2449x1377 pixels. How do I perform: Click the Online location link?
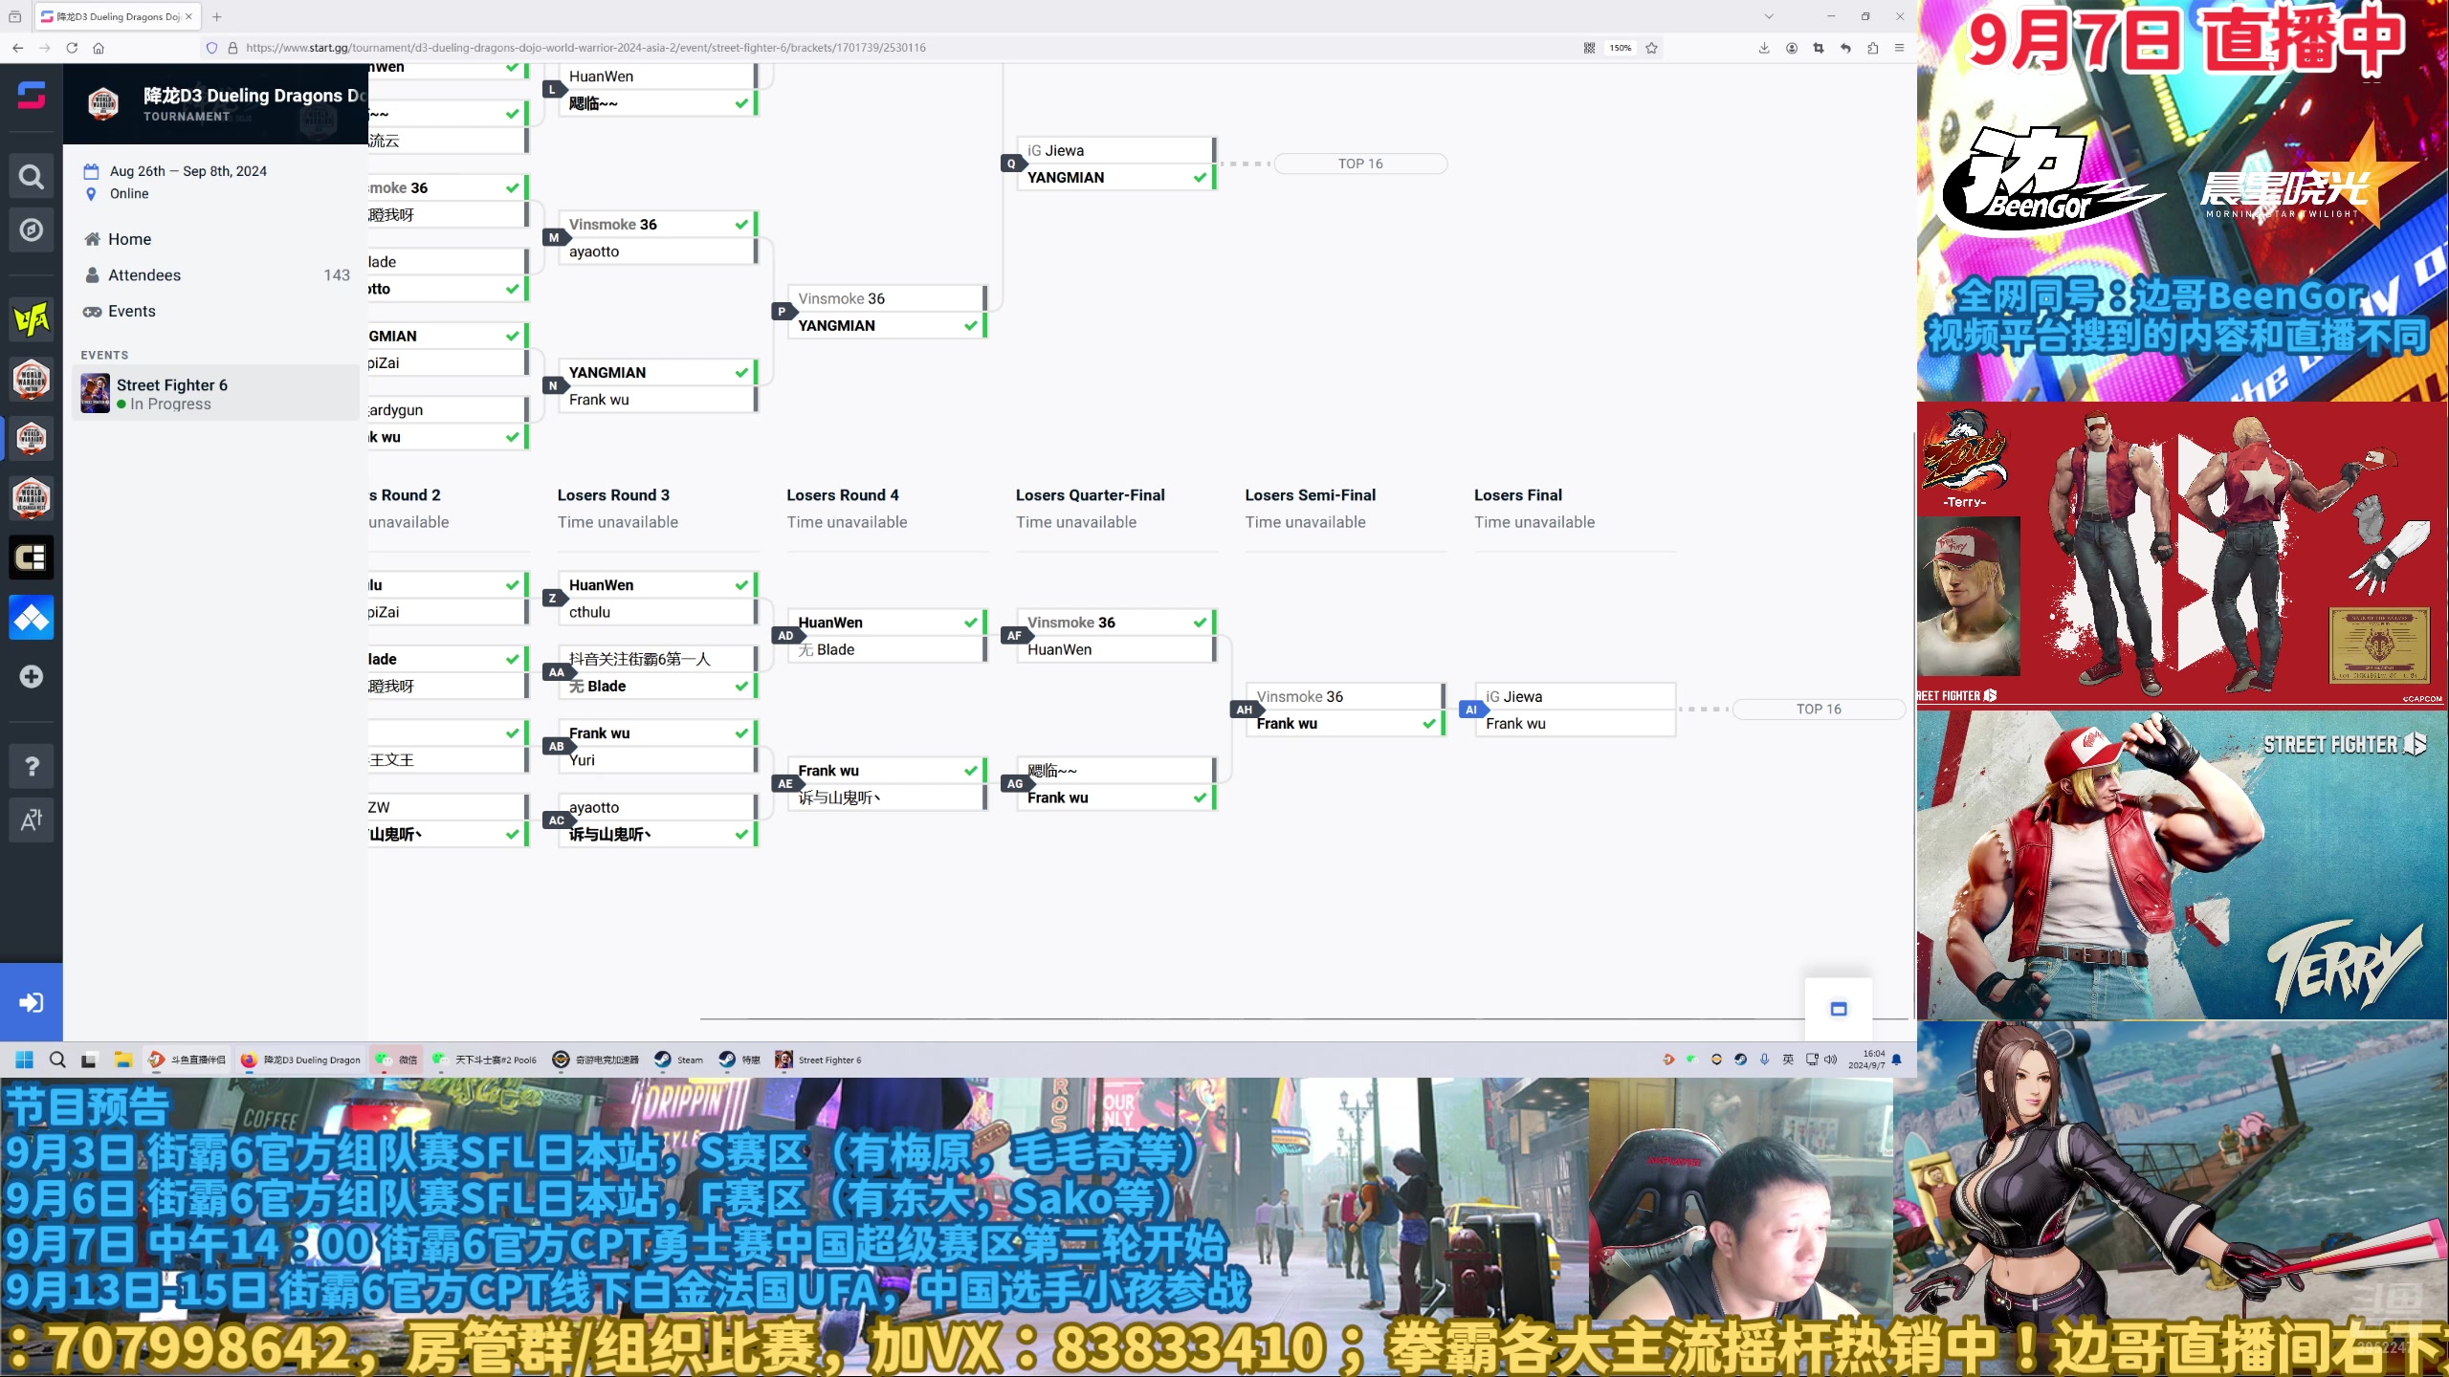coord(129,193)
